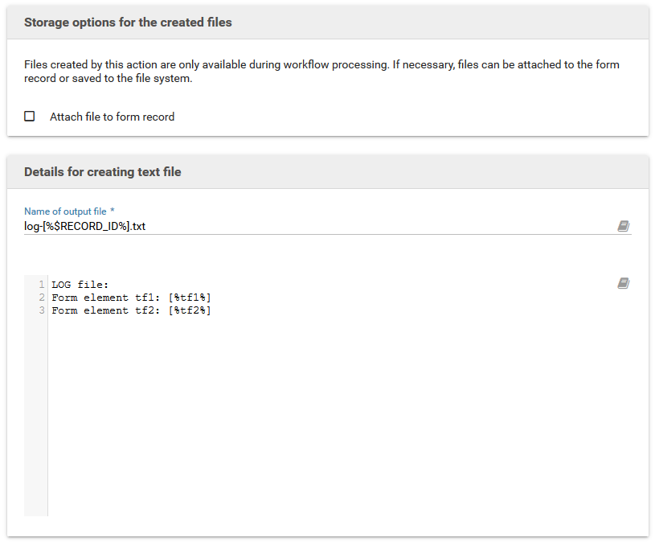Open placeholder picker for output file name
This screenshot has width=655, height=542.
point(623,227)
